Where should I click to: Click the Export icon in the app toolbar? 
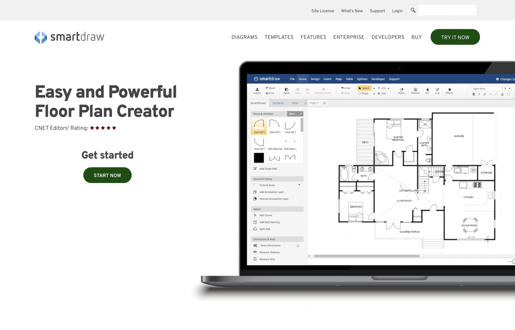pos(257,89)
